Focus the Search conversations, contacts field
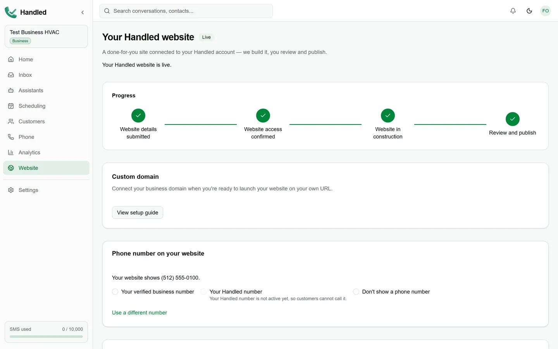This screenshot has width=558, height=349. point(186,11)
